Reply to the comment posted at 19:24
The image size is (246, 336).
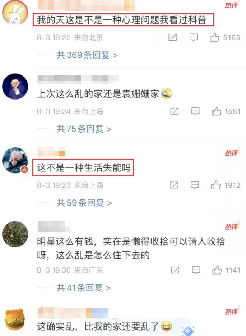pos(195,111)
